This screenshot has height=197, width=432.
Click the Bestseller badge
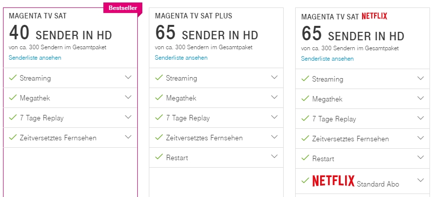pyautogui.click(x=123, y=8)
